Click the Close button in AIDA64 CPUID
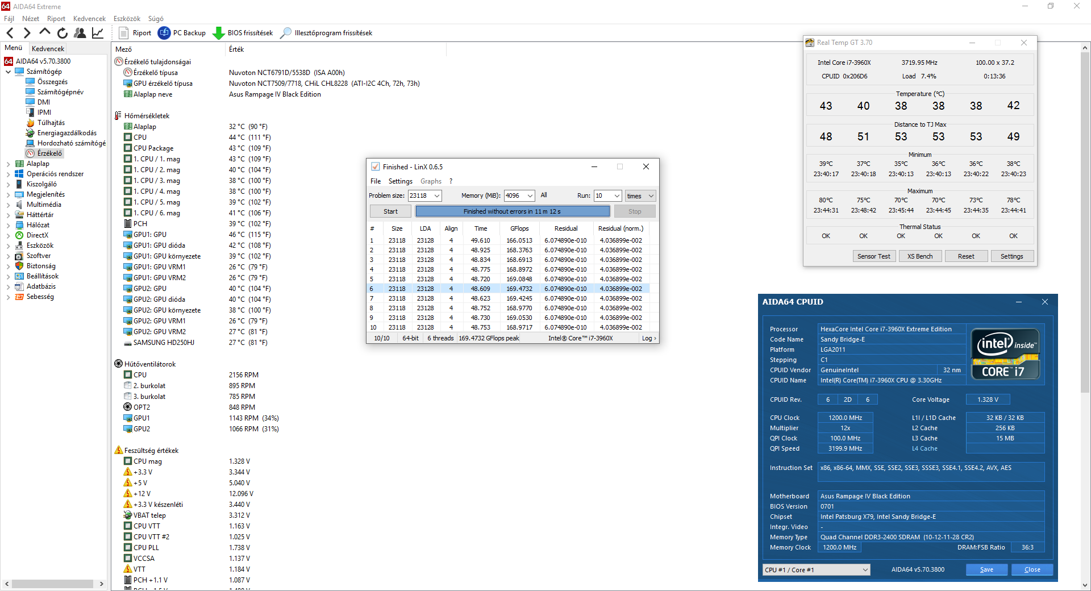This screenshot has height=591, width=1091. click(x=1032, y=570)
